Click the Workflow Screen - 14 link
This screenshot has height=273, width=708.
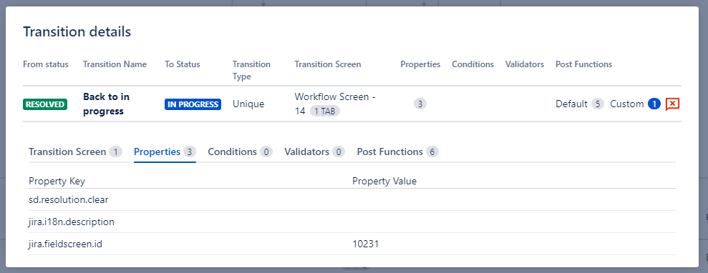(x=335, y=104)
